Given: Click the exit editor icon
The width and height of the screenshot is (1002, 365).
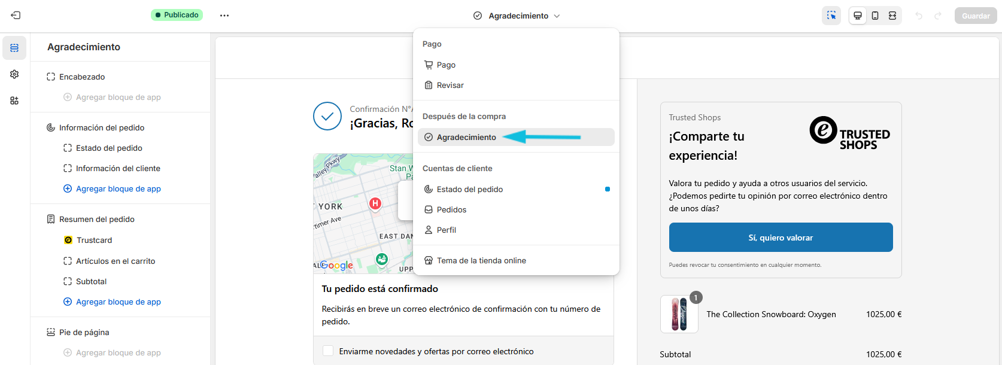Looking at the screenshot, I should pyautogui.click(x=16, y=16).
